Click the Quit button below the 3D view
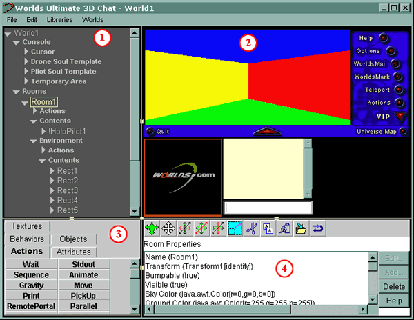This screenshot has height=320, width=414. [158, 131]
